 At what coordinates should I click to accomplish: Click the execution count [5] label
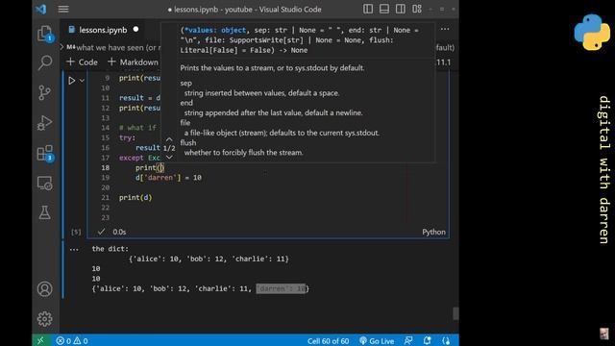coord(76,232)
